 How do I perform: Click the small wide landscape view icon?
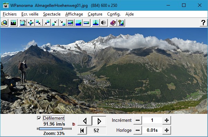(x=86, y=23)
